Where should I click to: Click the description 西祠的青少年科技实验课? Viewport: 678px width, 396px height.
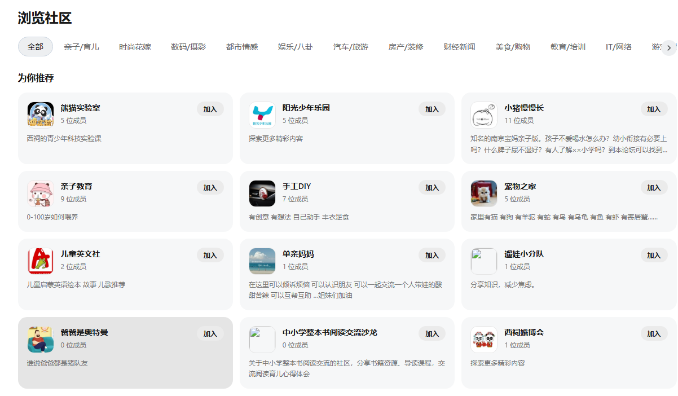pos(64,138)
